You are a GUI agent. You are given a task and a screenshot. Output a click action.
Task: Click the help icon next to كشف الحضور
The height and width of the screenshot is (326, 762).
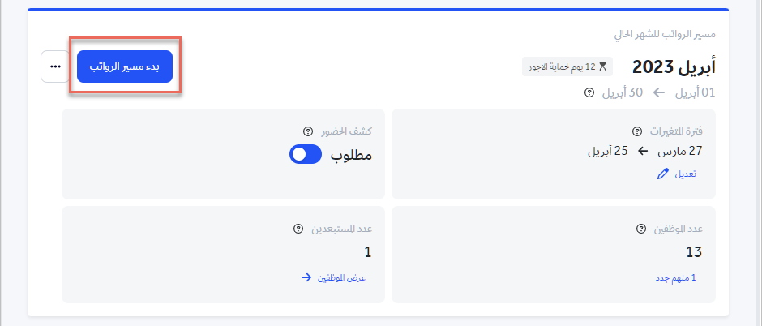click(x=307, y=131)
